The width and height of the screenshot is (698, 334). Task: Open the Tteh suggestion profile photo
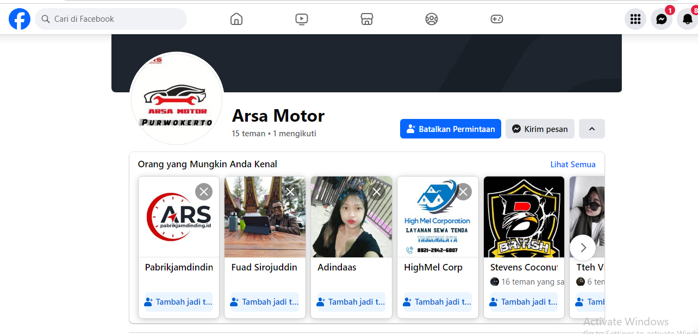(x=587, y=217)
